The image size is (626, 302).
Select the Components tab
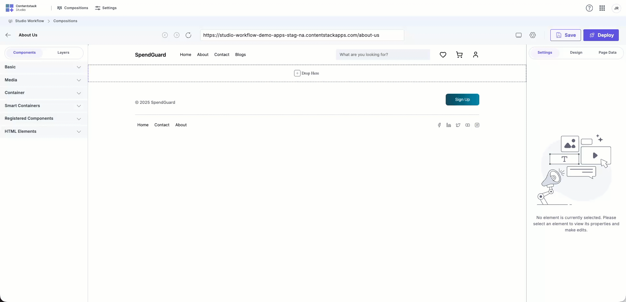pyautogui.click(x=24, y=53)
